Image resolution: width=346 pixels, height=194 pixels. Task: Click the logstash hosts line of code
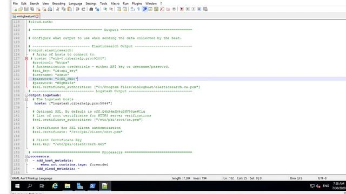74,103
